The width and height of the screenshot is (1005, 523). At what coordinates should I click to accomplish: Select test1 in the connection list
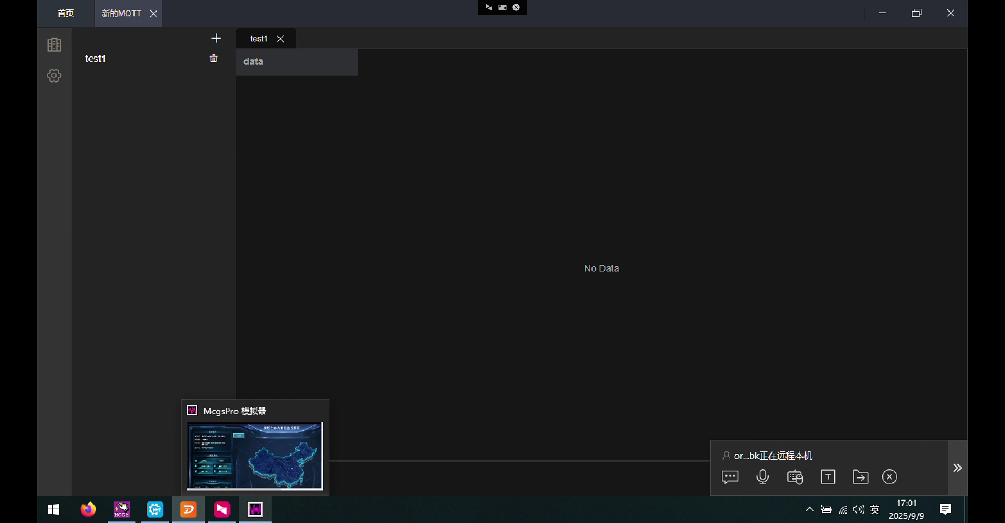coord(95,59)
